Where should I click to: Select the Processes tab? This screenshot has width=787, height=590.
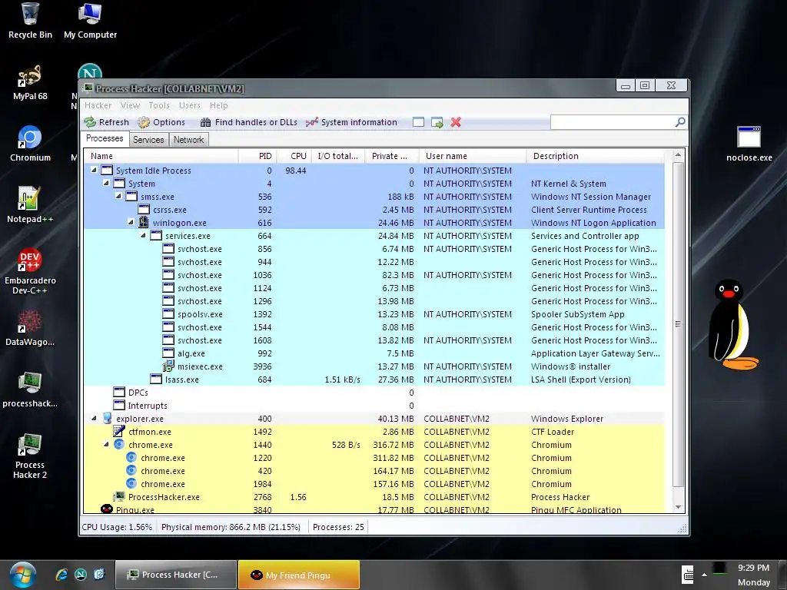pyautogui.click(x=105, y=138)
